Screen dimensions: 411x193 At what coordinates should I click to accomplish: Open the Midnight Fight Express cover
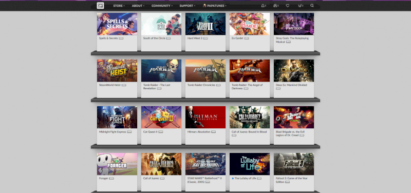point(117,117)
